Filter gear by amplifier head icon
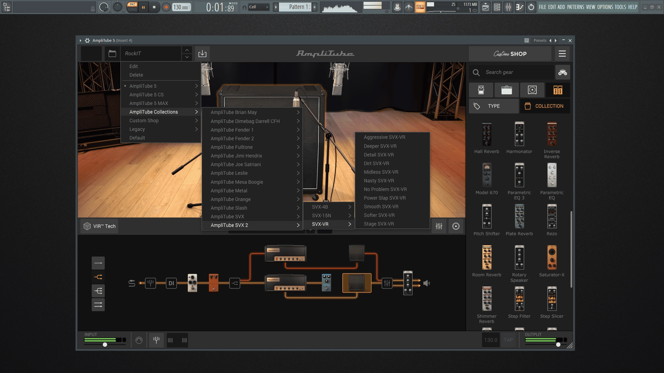Image resolution: width=664 pixels, height=373 pixels. tap(506, 90)
